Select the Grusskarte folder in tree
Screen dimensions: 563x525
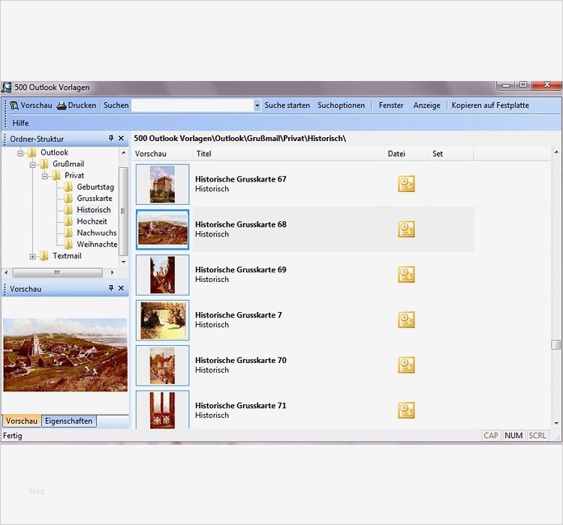click(x=95, y=199)
